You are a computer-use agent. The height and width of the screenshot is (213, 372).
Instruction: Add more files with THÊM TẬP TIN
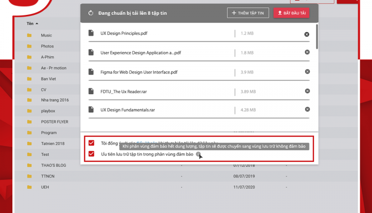tap(248, 13)
